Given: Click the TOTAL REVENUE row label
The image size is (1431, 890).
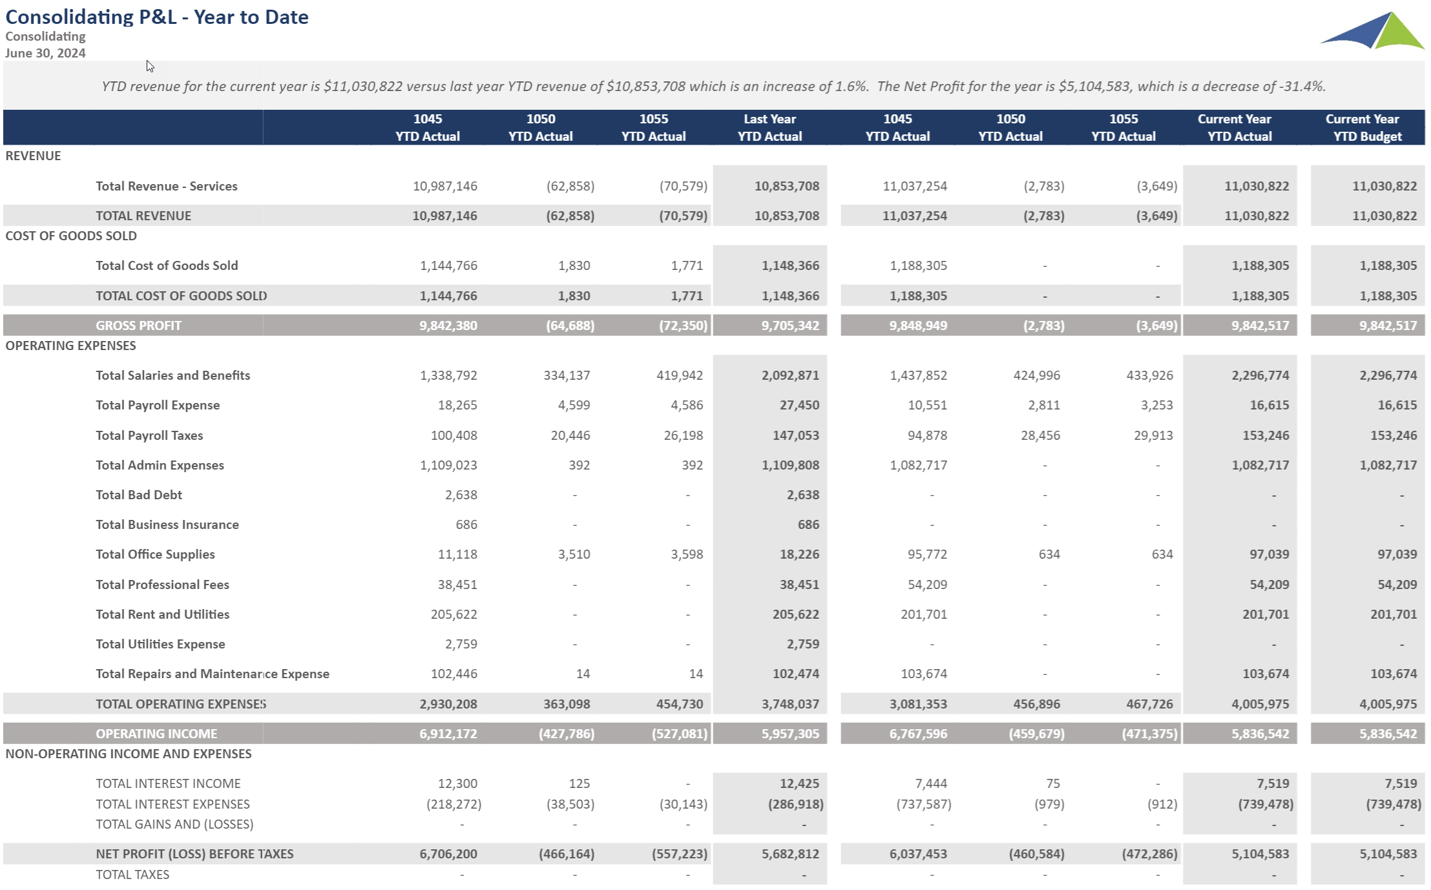Looking at the screenshot, I should click(143, 216).
